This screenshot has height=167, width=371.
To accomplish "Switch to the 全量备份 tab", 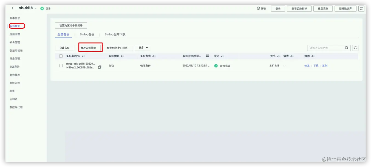I will [x=63, y=34].
